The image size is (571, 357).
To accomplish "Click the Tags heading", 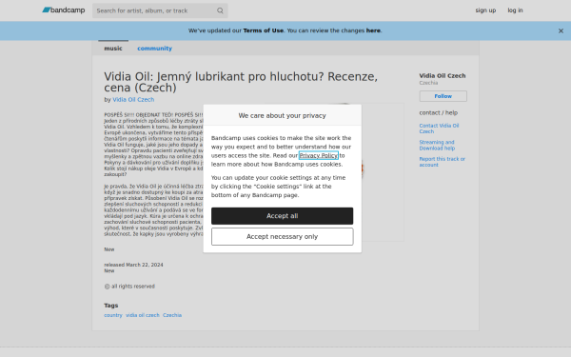I will point(111,306).
